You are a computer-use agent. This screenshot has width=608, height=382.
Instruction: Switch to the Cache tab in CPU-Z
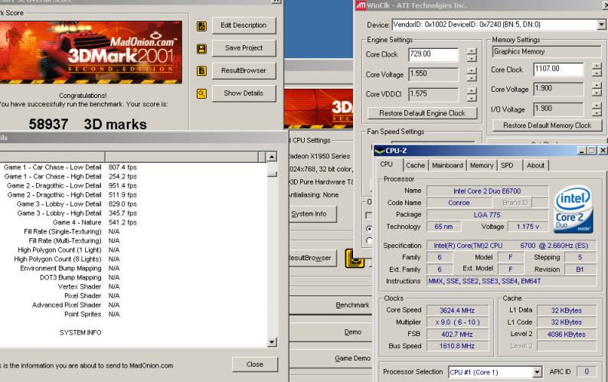coord(415,165)
